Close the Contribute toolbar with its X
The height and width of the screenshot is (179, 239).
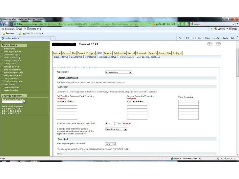coord(3,29)
